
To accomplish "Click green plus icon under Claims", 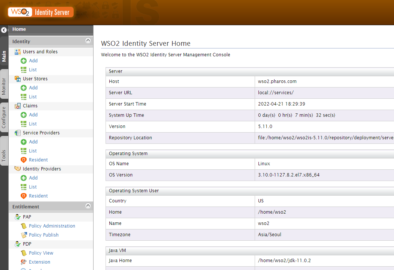I will click(24, 115).
